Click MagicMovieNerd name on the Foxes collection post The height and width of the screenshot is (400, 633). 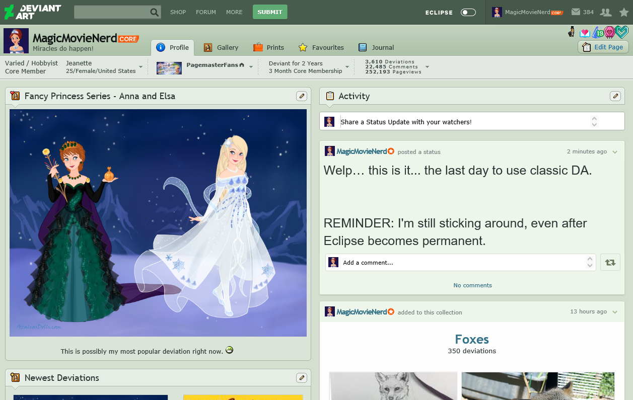click(362, 312)
